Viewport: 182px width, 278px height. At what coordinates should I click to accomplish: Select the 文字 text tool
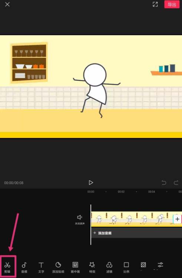click(x=41, y=267)
